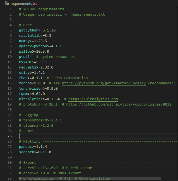Click the scipy>=1.4.1 line
The width and height of the screenshot is (178, 181).
32,73
